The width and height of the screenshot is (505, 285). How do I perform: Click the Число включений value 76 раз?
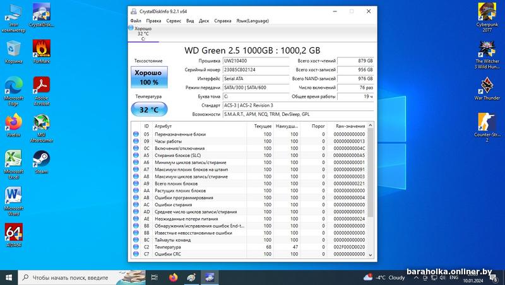[355, 88]
